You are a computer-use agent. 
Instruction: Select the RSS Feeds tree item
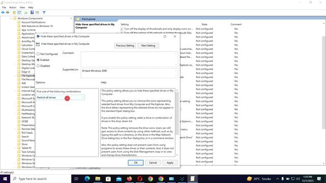click(x=27, y=133)
